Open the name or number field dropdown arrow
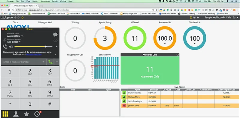Viewport: 240px width, 118px height. point(43,62)
